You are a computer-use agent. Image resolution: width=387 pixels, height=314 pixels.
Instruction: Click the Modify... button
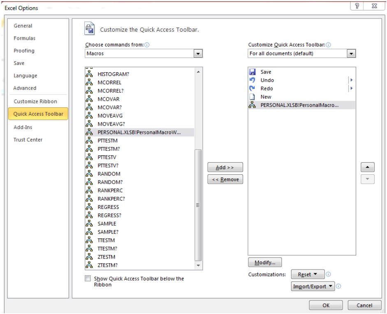265,262
